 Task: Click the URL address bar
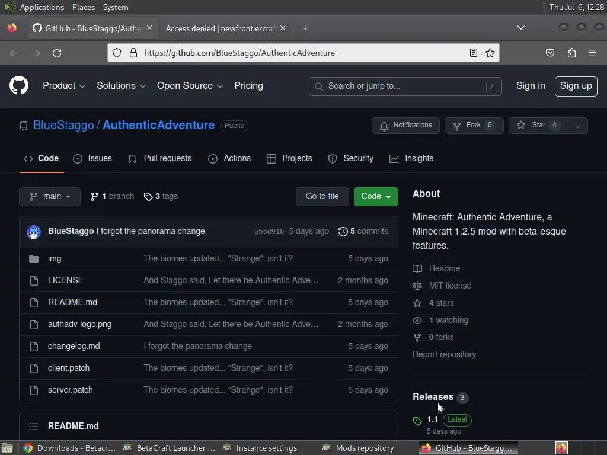(303, 53)
